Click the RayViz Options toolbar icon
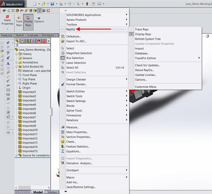The width and height of the screenshot is (212, 194). pyautogui.click(x=39, y=18)
